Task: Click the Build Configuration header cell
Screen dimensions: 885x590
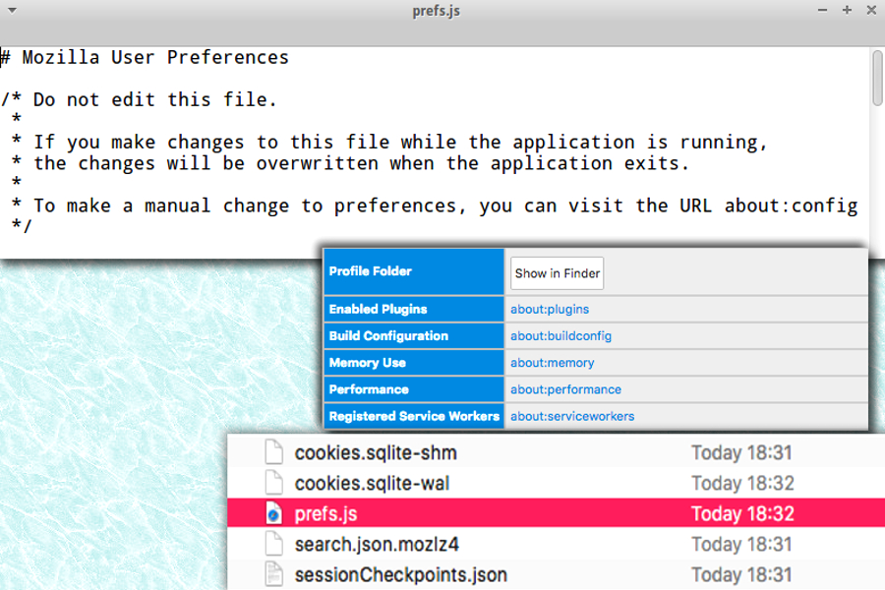Action: (414, 336)
